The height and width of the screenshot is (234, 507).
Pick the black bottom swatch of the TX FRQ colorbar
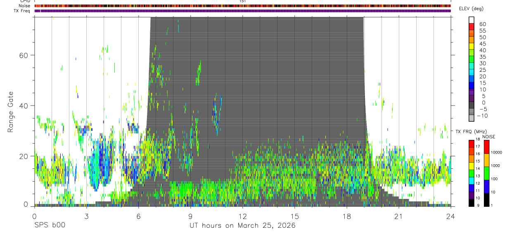coord(471,203)
